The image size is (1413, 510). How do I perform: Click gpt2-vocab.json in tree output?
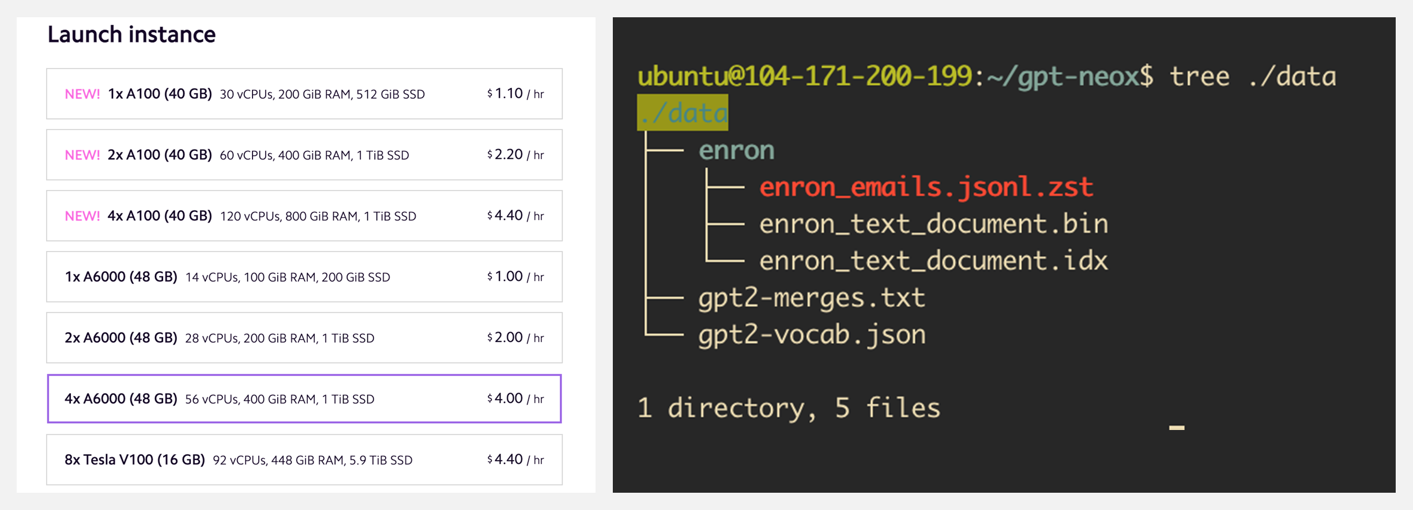(812, 335)
